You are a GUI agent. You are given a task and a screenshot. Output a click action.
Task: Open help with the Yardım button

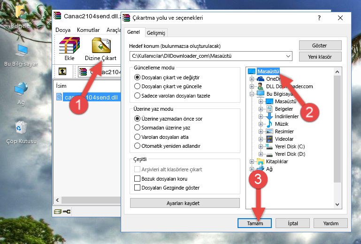click(x=330, y=223)
